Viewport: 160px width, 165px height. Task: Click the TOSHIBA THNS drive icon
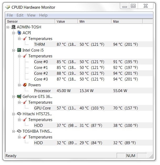pyautogui.click(x=19, y=131)
